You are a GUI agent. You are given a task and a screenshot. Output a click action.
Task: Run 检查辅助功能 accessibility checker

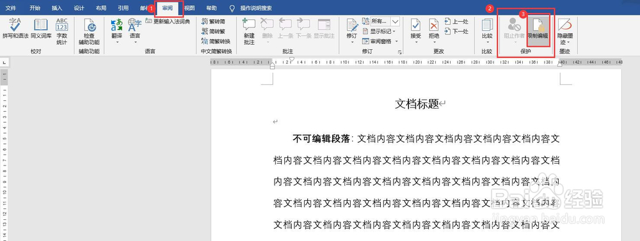[89, 31]
